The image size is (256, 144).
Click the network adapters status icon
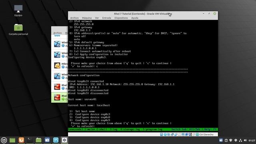click(x=172, y=134)
